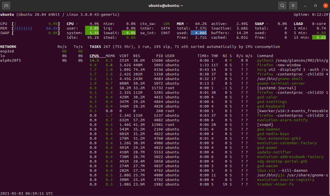Screen dimensions: 330x196
Task: Click the NETWORK section header
Action: (8, 46)
